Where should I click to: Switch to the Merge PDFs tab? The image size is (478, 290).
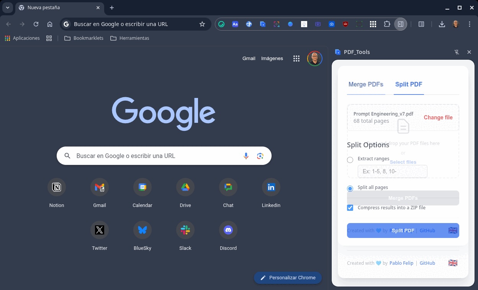[x=365, y=85]
